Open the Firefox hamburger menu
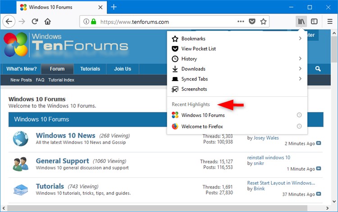The width and height of the screenshot is (338, 212). [329, 21]
